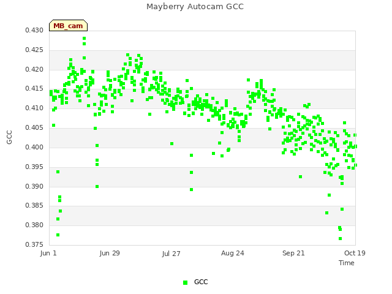
Task: Click the 0.375 y-axis value
Action: pos(34,244)
